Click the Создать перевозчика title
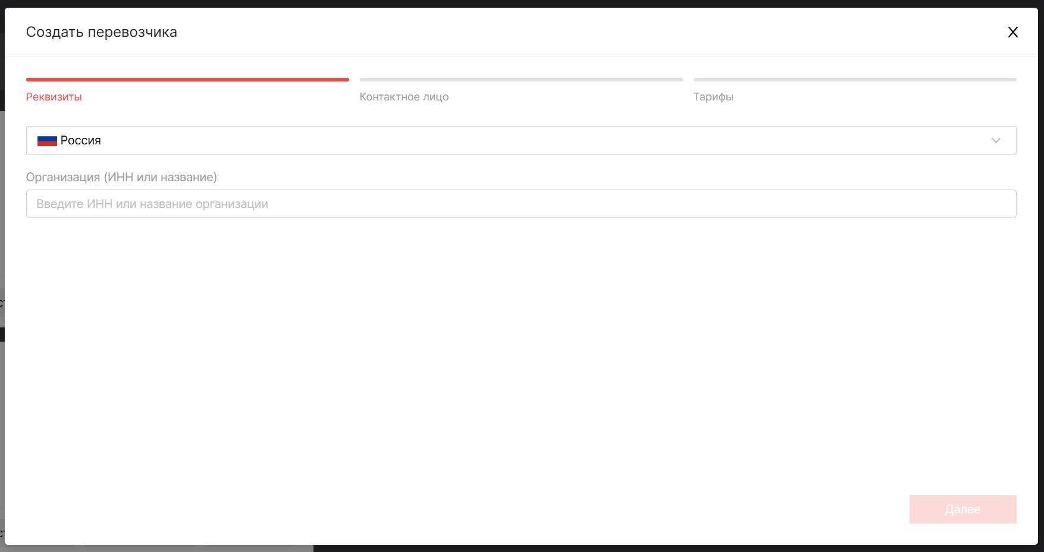The width and height of the screenshot is (1044, 552). (102, 32)
